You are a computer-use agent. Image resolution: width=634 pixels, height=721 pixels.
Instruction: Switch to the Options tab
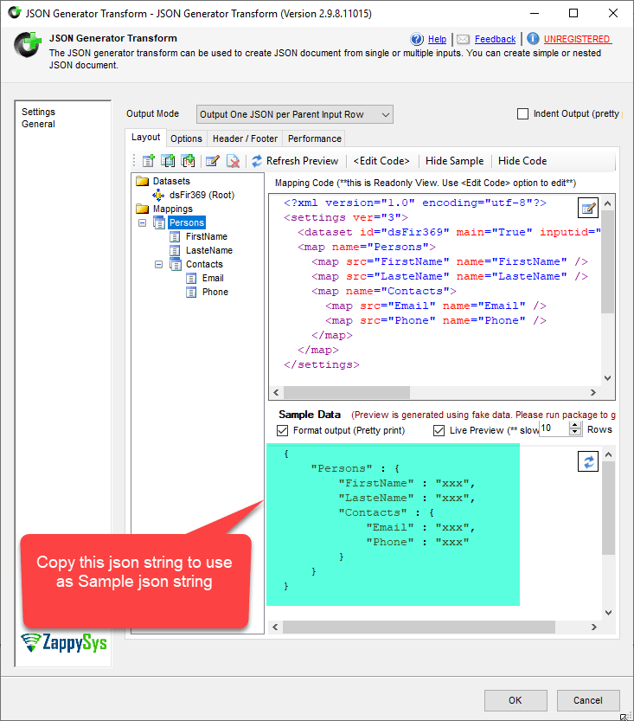coord(186,138)
